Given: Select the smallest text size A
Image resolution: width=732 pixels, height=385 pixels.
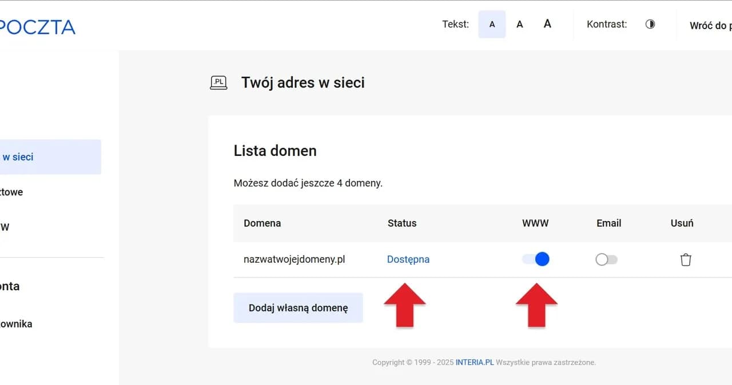Looking at the screenshot, I should click(492, 25).
